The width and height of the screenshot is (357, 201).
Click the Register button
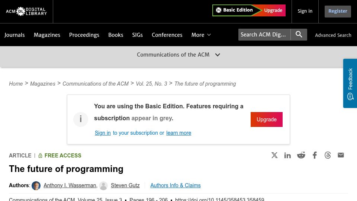pos(338,12)
